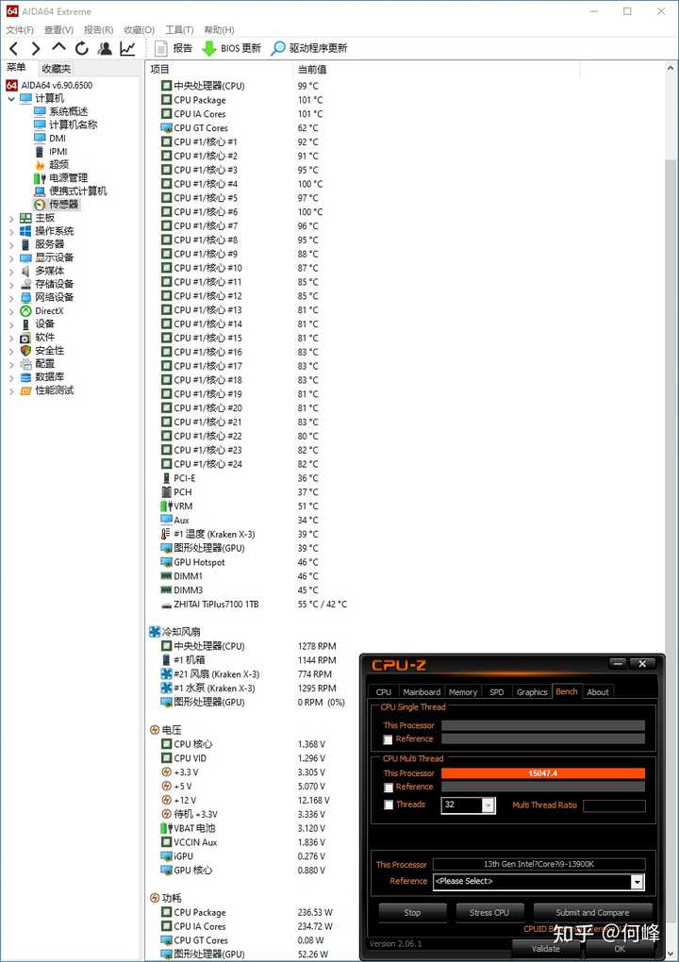This screenshot has height=962, width=679.
Task: Select the 便携式计算机 item
Action: tap(71, 191)
